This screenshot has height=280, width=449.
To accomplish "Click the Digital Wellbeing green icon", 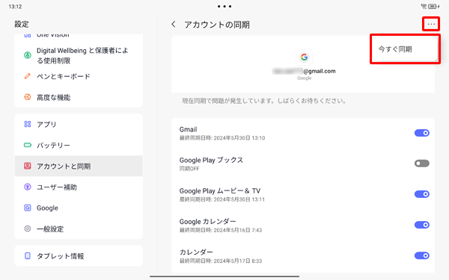I will (28, 55).
